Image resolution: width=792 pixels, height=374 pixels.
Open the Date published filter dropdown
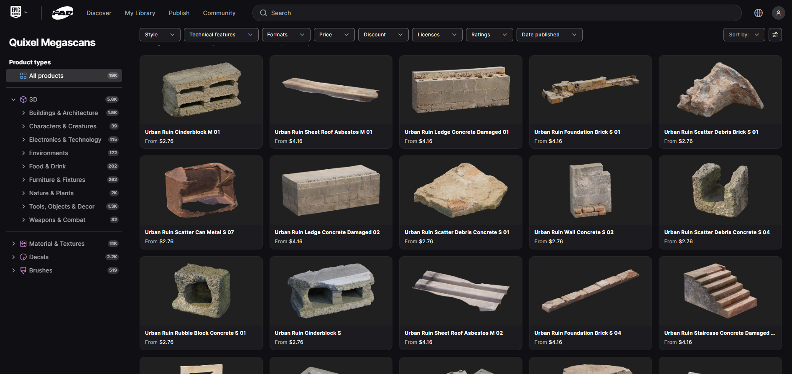[x=549, y=35]
